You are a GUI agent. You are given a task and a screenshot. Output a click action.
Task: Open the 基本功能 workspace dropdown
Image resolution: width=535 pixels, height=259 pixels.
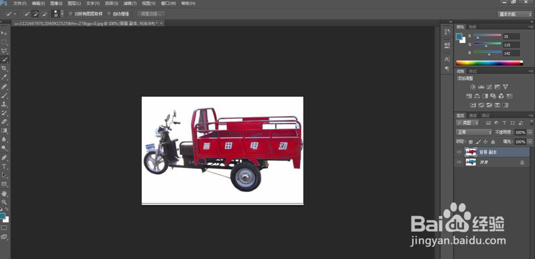tap(515, 14)
